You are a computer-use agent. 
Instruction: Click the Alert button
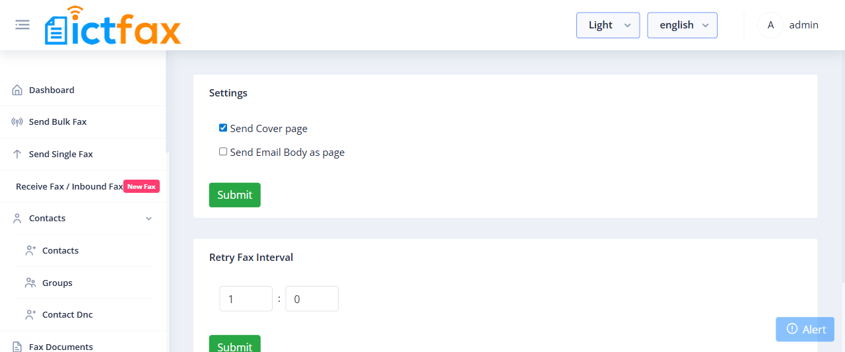(805, 330)
